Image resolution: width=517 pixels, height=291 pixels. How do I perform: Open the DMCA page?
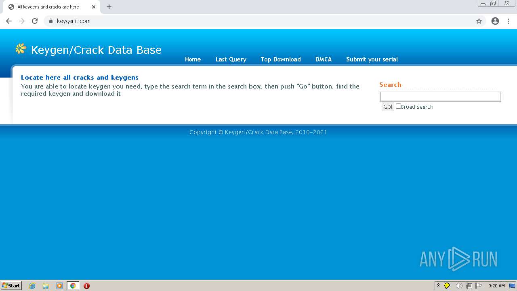coord(324,59)
